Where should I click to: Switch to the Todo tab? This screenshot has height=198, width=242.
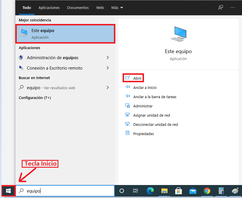click(27, 8)
